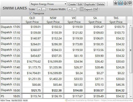Click the Edit button
The image size is (133, 102).
[x=80, y=4]
